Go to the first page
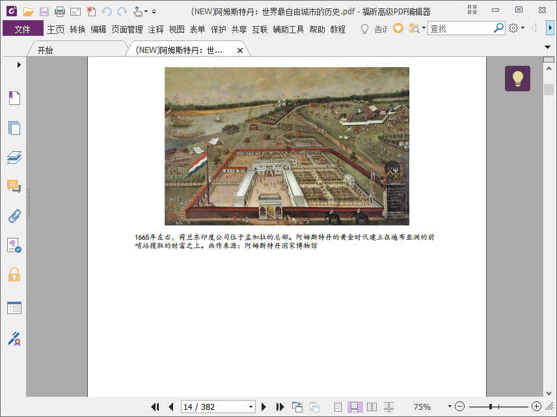This screenshot has width=557, height=417. point(156,407)
